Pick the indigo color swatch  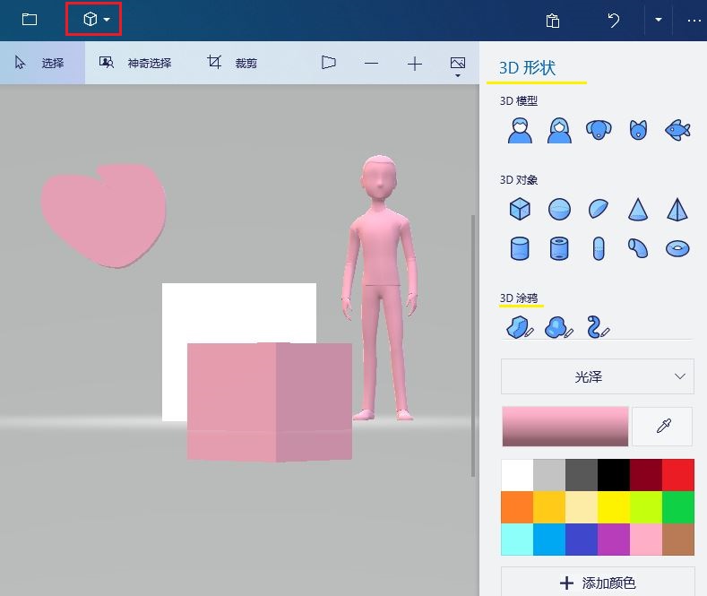[x=582, y=540]
